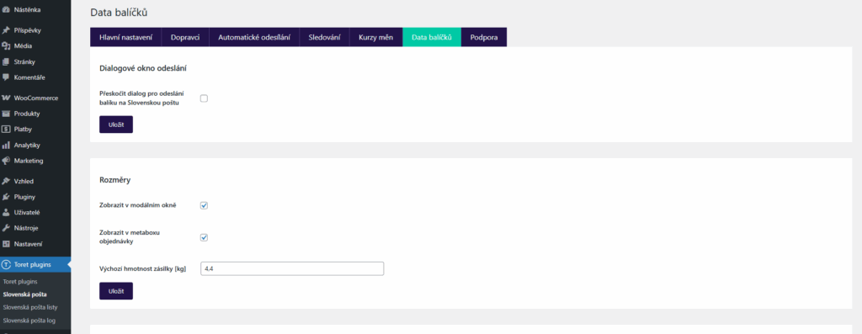Click the Marketing megaphone icon
Image resolution: width=862 pixels, height=334 pixels.
[7, 161]
